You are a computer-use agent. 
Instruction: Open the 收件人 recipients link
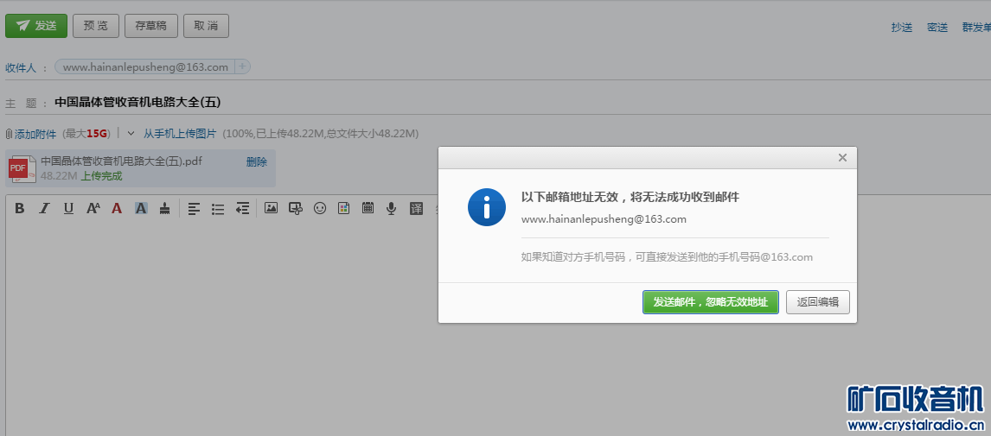point(21,67)
